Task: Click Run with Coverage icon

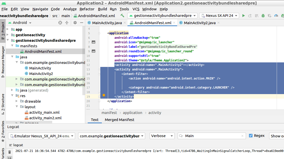Action: pyautogui.click(x=270, y=16)
